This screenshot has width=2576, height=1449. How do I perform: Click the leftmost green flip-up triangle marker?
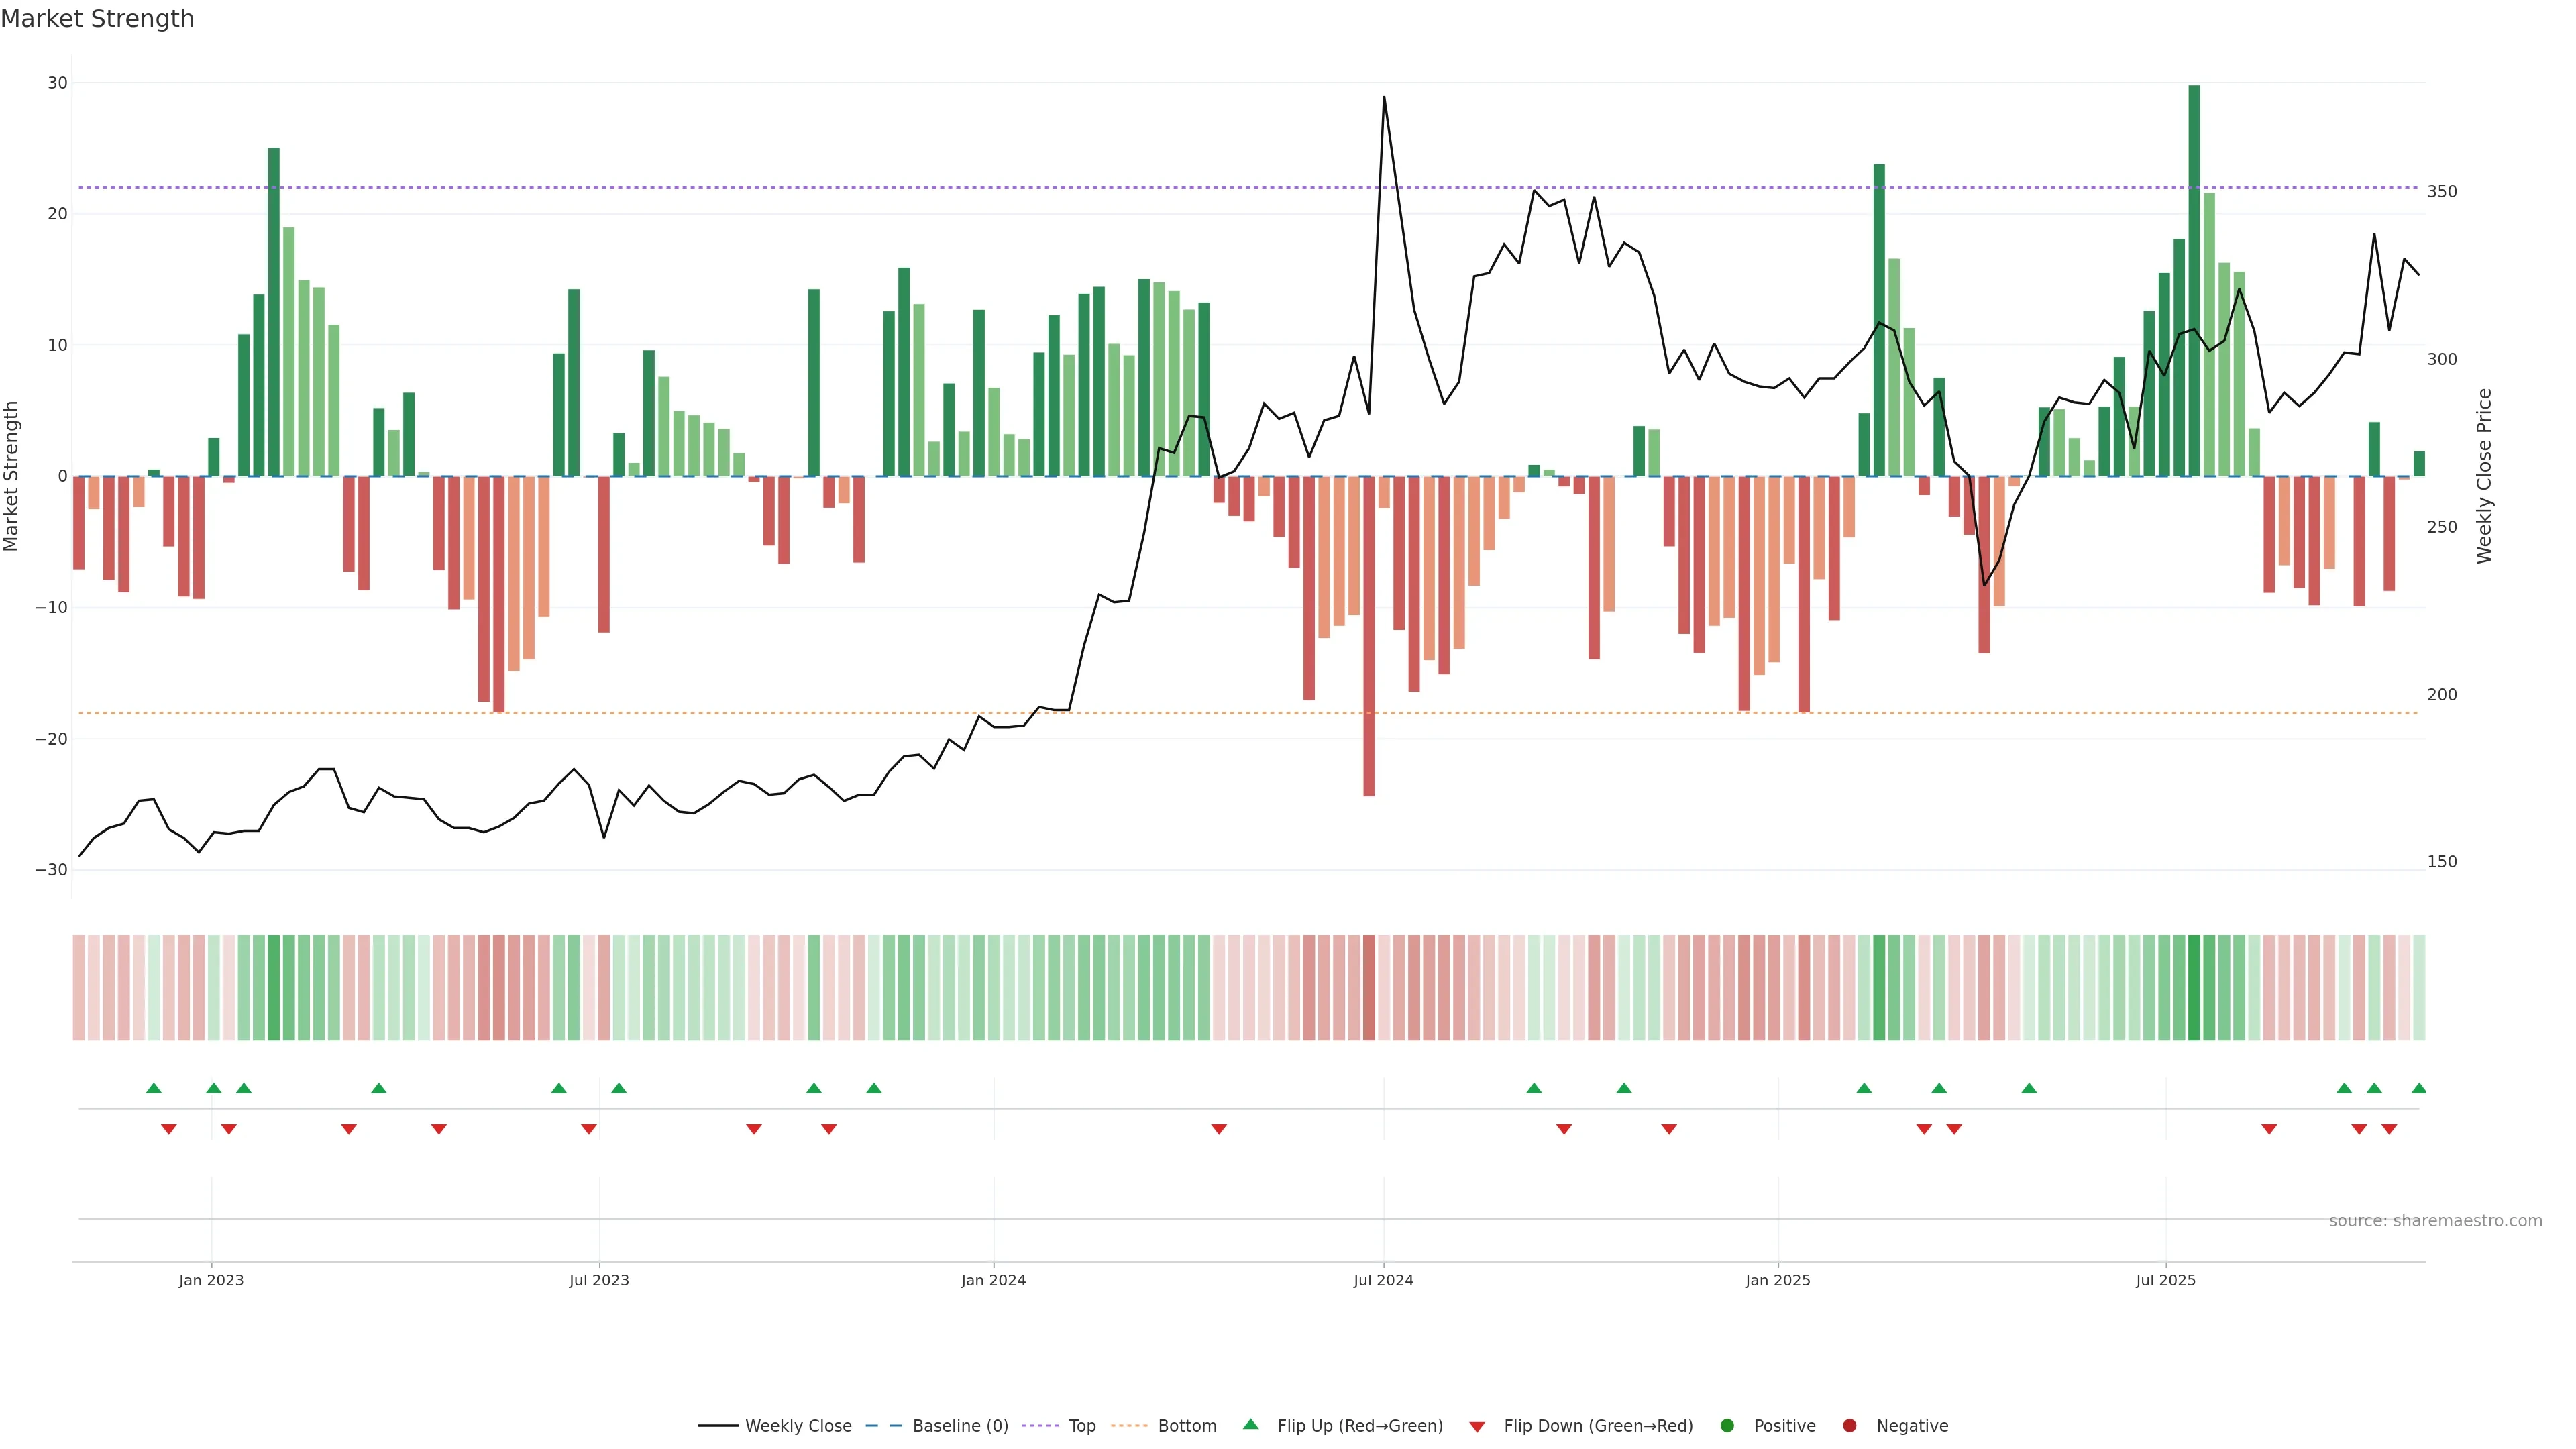pos(154,1088)
